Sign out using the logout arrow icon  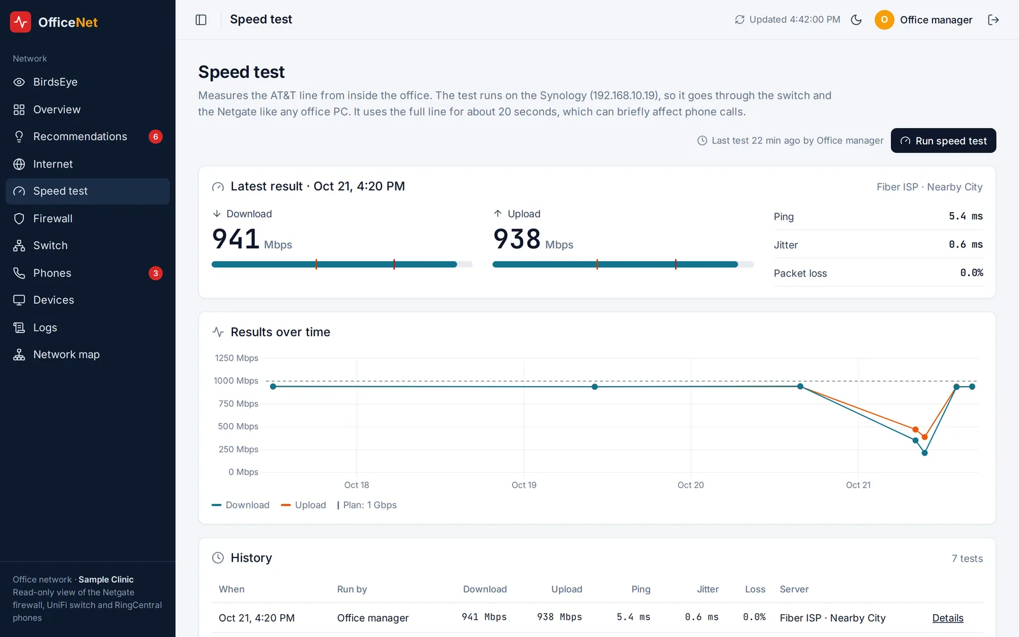(x=993, y=20)
